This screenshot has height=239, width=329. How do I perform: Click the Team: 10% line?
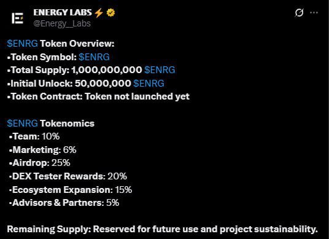[x=34, y=136]
